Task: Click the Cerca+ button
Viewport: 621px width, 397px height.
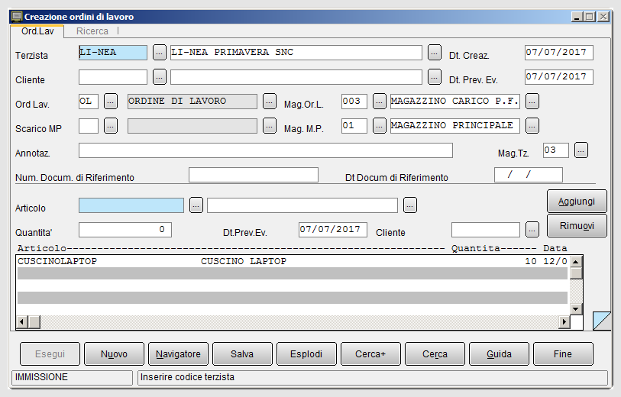Action: pos(370,353)
